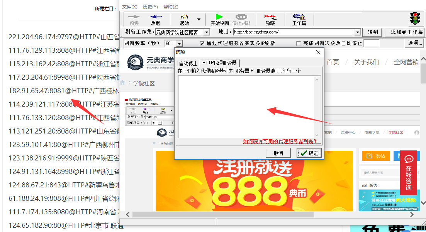Click the 确定 confirm button
The image size is (426, 232).
click(309, 153)
